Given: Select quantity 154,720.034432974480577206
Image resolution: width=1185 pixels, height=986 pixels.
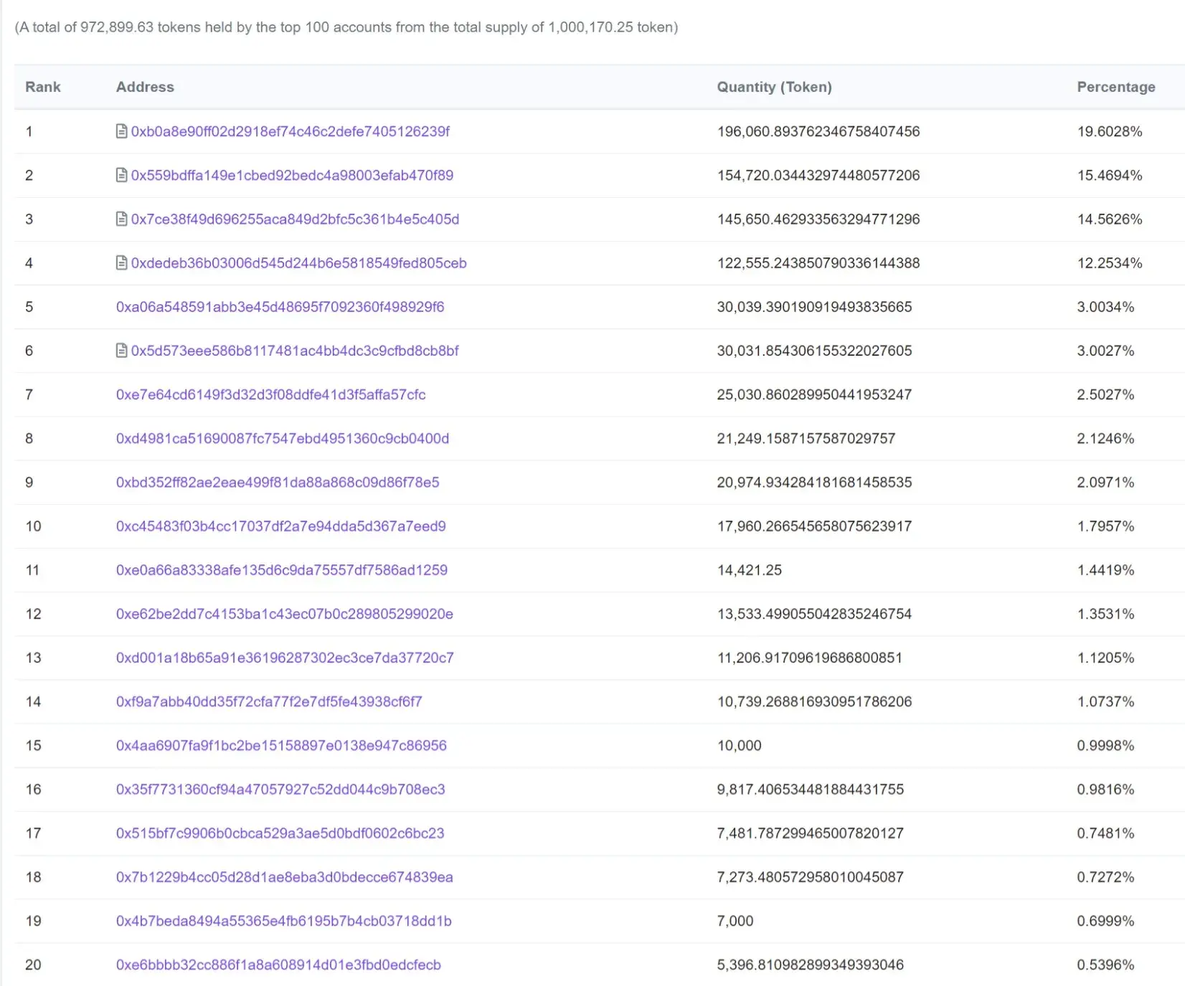Looking at the screenshot, I should (818, 175).
